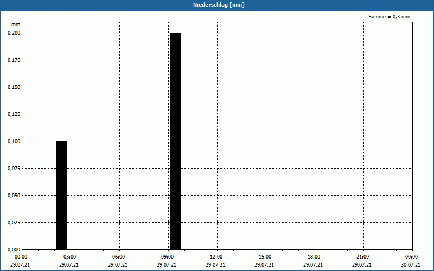Click the 03:00 time axis label

coord(70,257)
